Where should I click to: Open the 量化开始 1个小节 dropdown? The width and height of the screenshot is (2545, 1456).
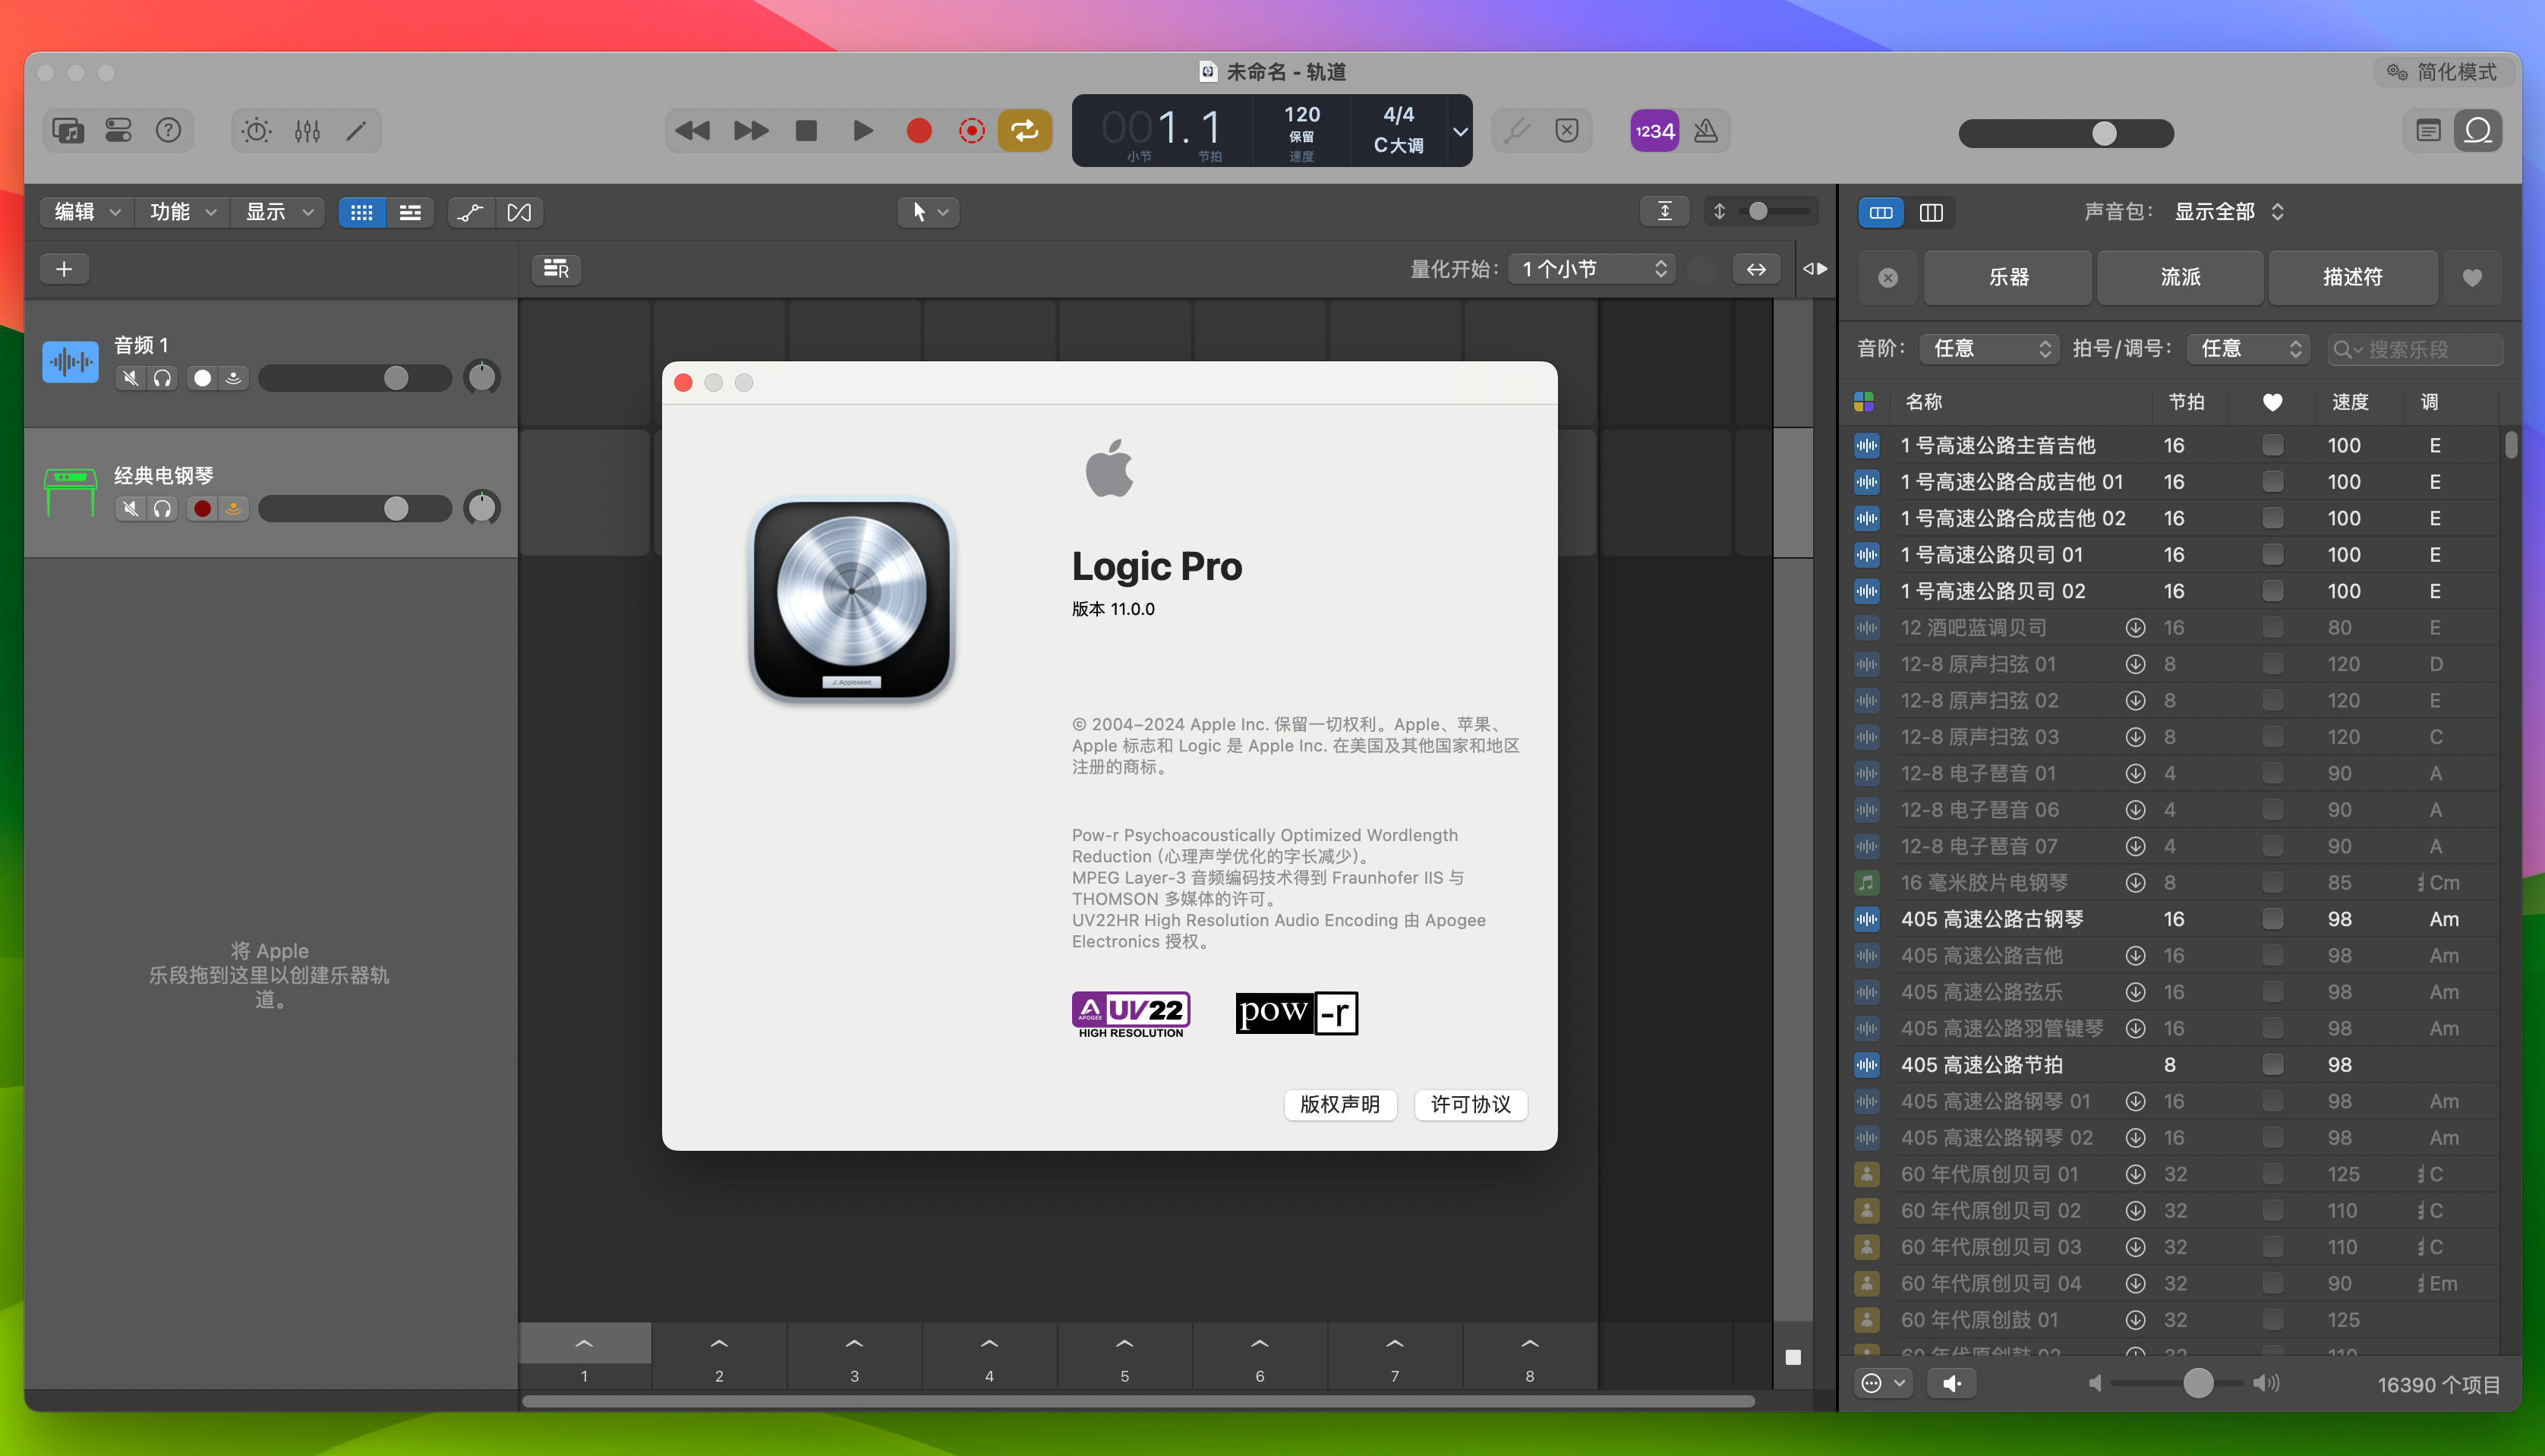point(1592,269)
